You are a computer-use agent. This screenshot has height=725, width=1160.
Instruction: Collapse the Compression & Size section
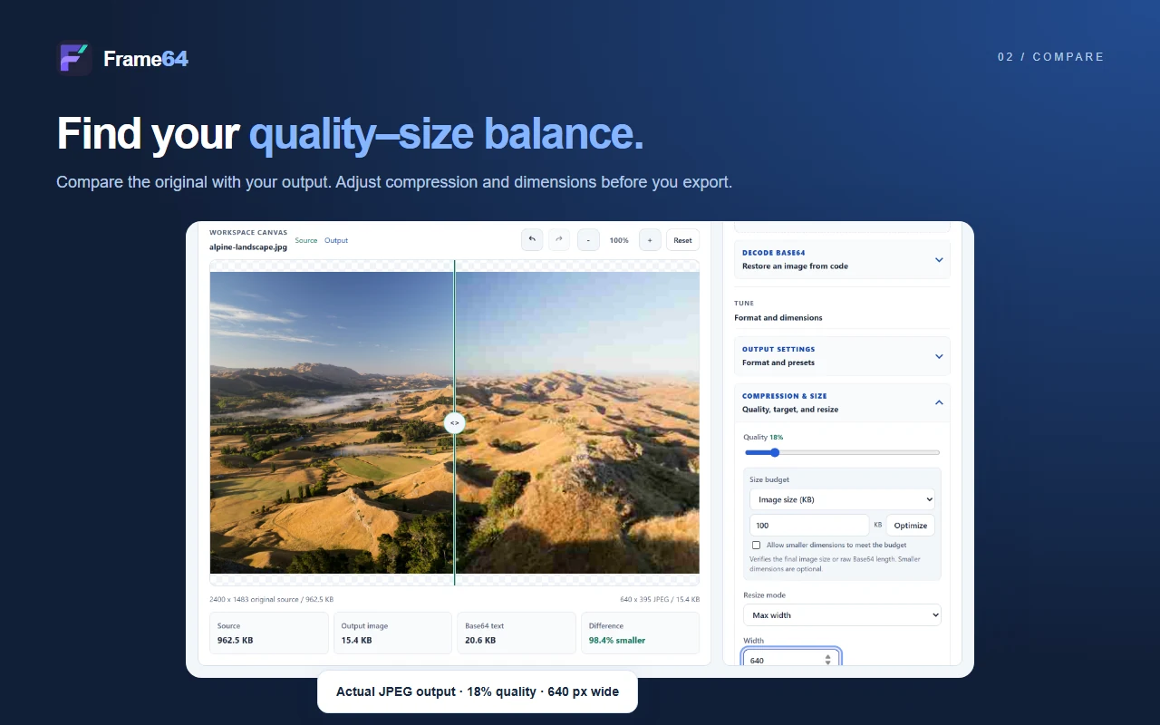pyautogui.click(x=842, y=402)
